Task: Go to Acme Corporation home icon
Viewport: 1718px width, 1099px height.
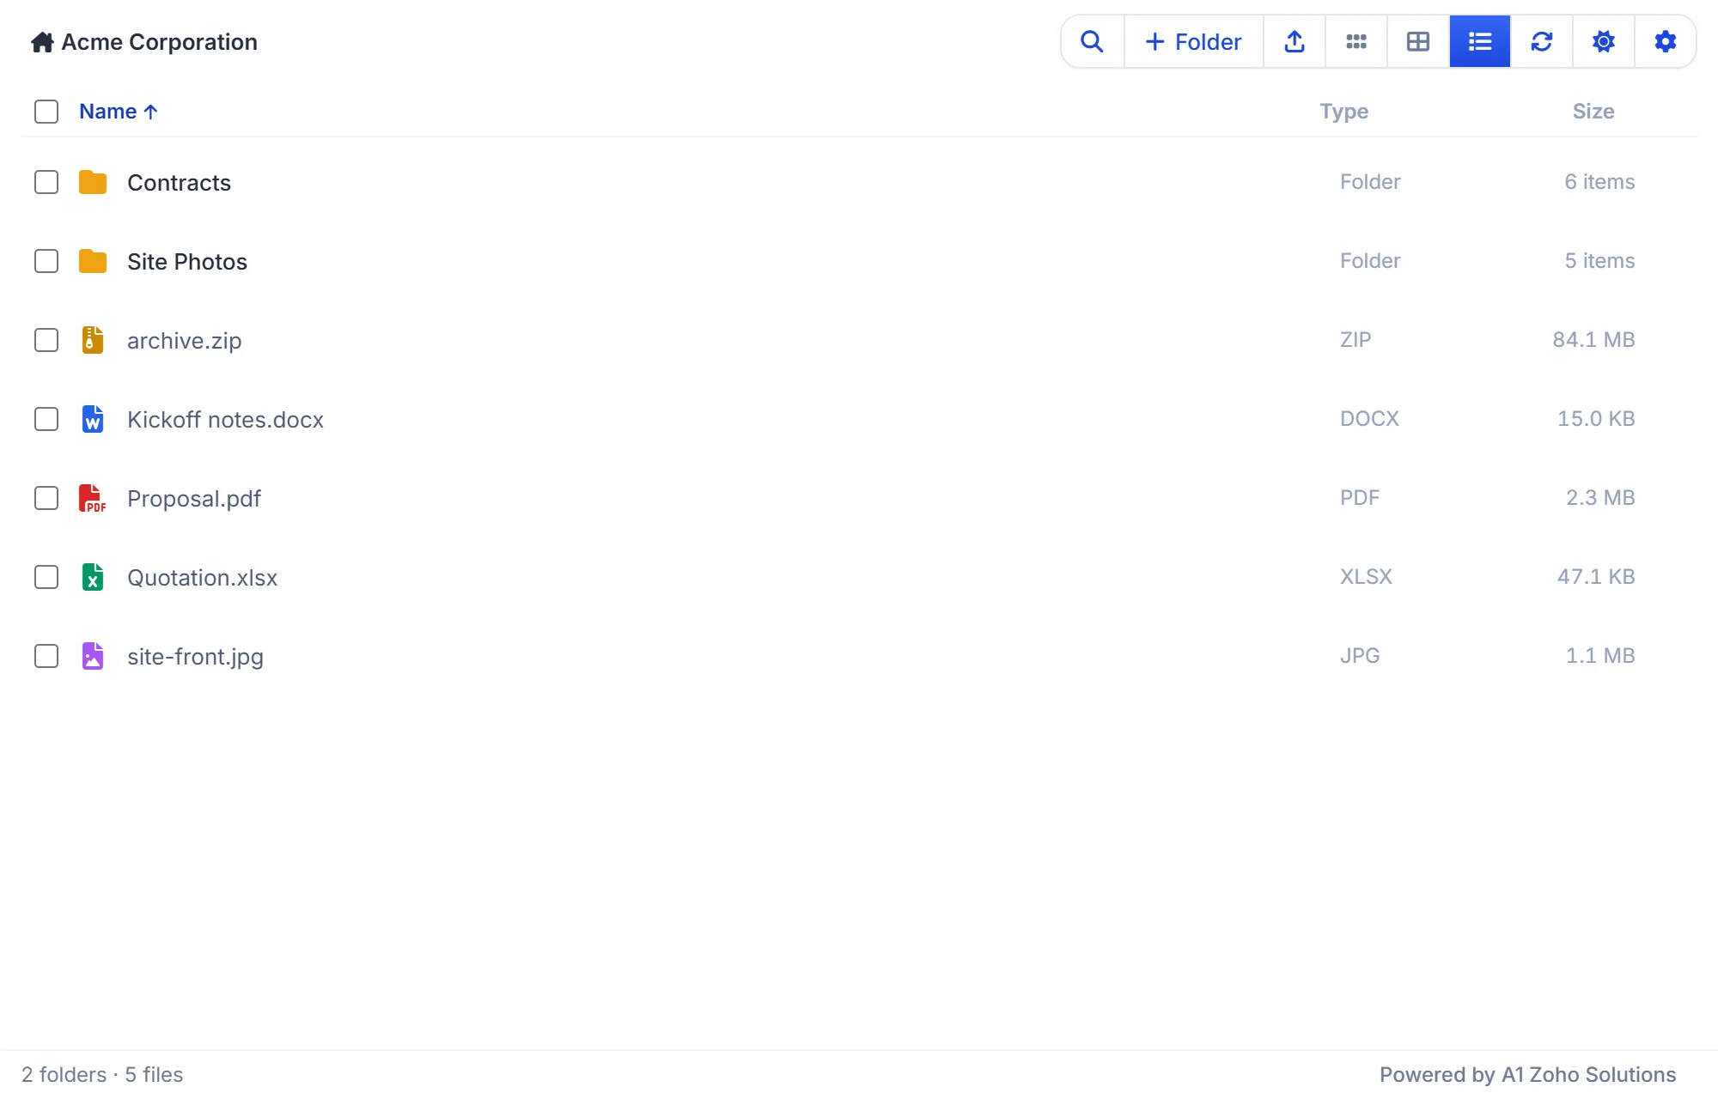Action: pos(42,42)
